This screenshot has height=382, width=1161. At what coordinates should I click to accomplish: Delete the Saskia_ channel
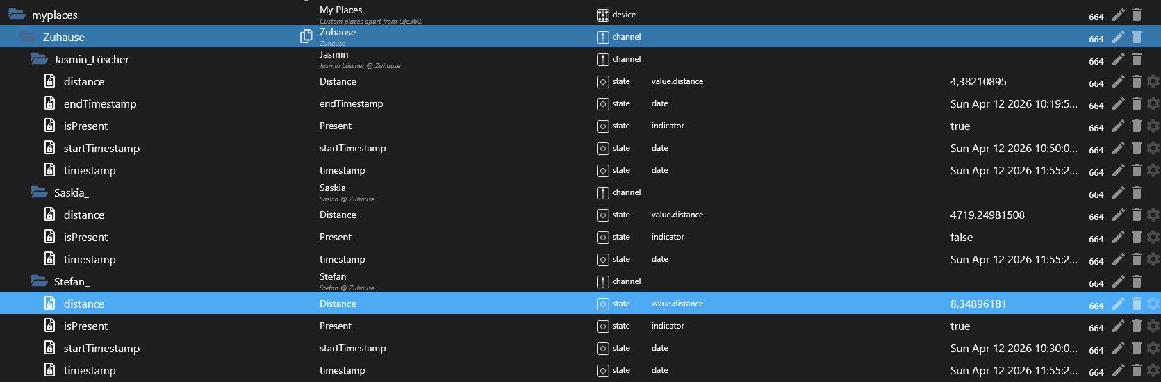[1137, 192]
